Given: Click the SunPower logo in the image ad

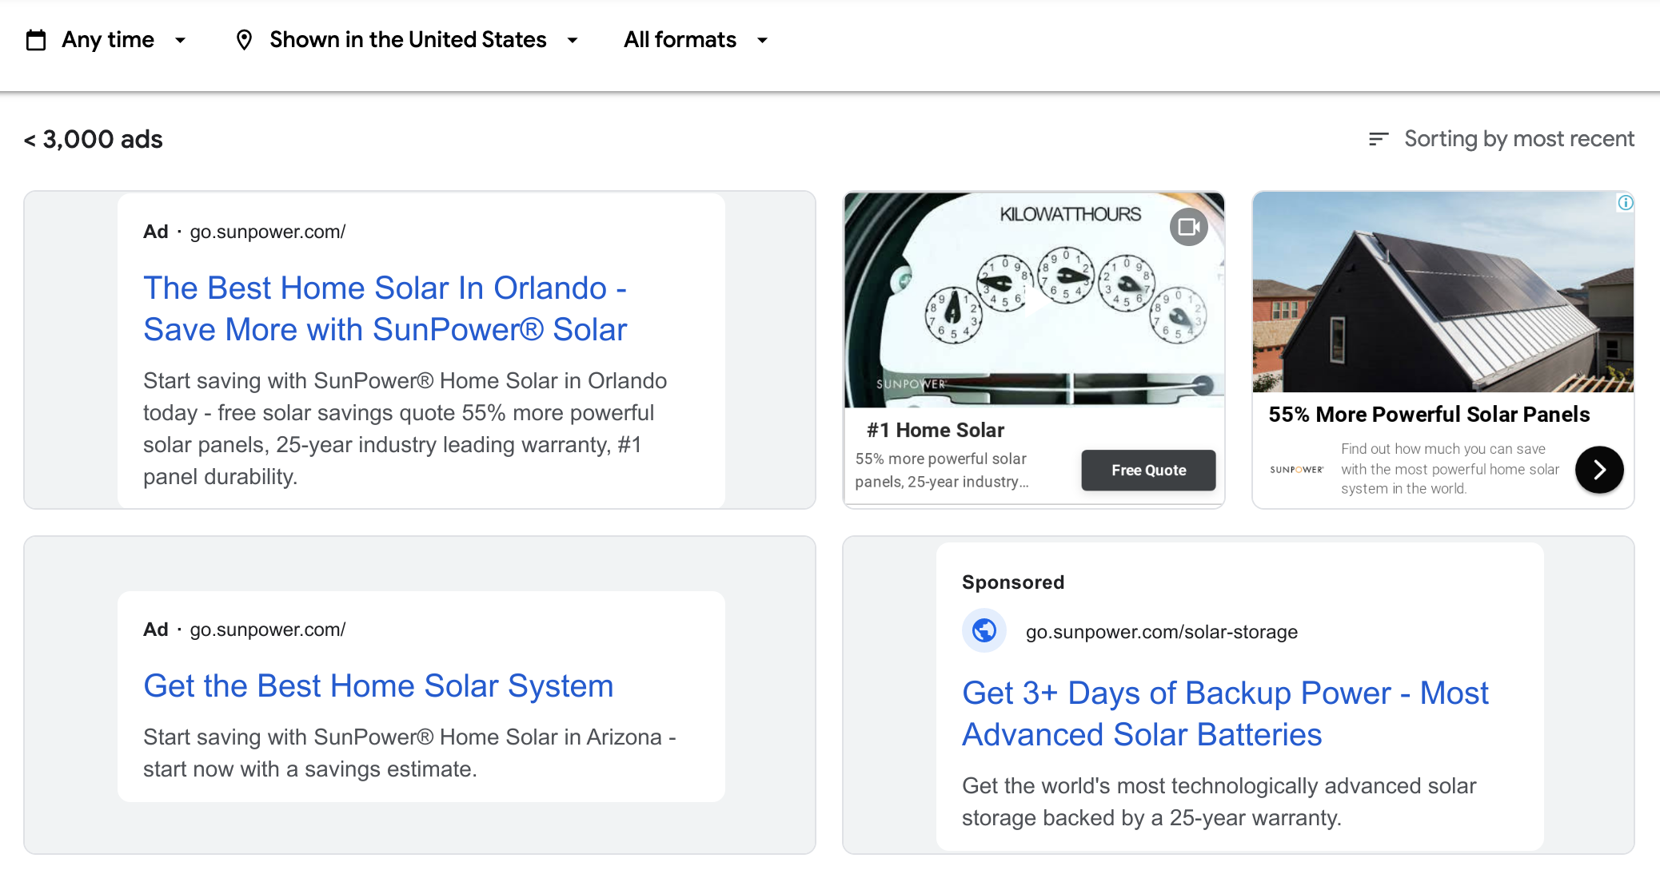Looking at the screenshot, I should pos(1297,471).
